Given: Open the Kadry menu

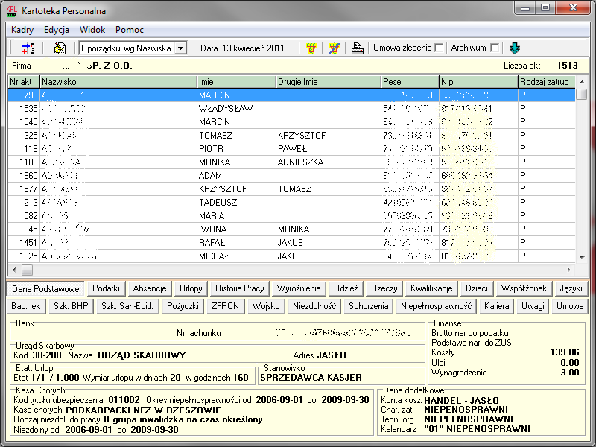Looking at the screenshot, I should coord(22,30).
